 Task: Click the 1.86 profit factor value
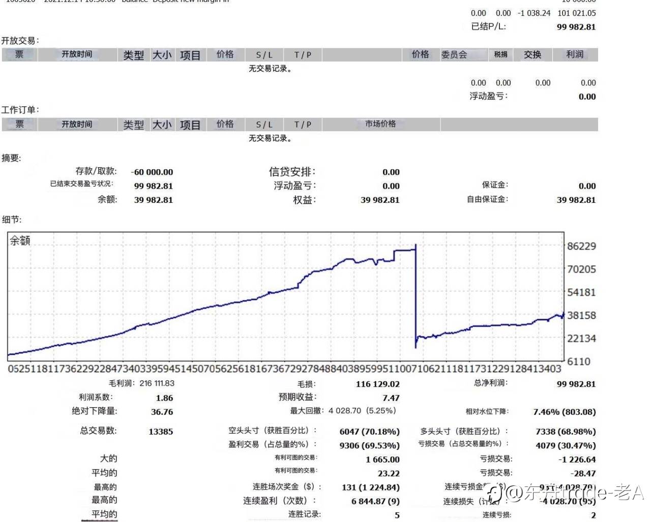pyautogui.click(x=164, y=398)
